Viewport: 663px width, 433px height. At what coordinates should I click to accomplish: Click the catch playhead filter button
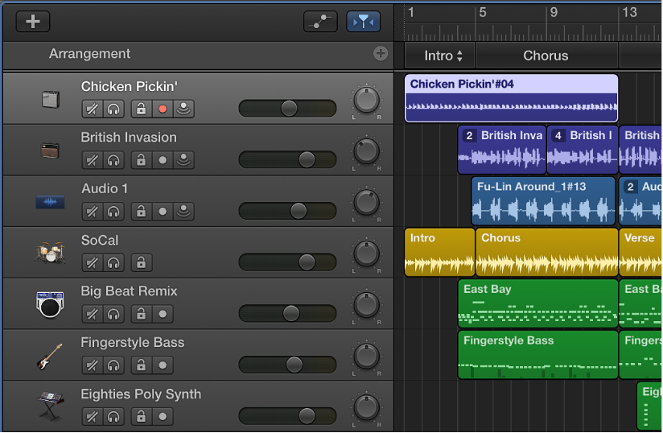point(363,22)
